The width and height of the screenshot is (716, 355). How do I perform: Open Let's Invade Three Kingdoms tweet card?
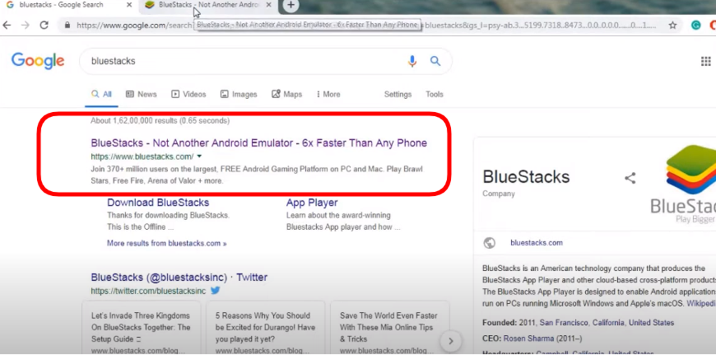(141, 327)
